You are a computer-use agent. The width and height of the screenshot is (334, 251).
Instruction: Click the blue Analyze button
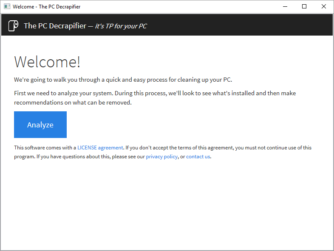pyautogui.click(x=40, y=124)
